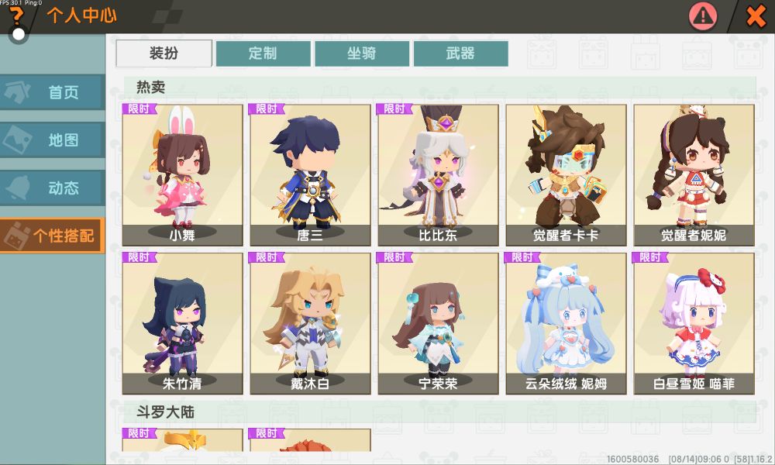
Task: Open the 坐骑 tab
Action: click(x=362, y=53)
